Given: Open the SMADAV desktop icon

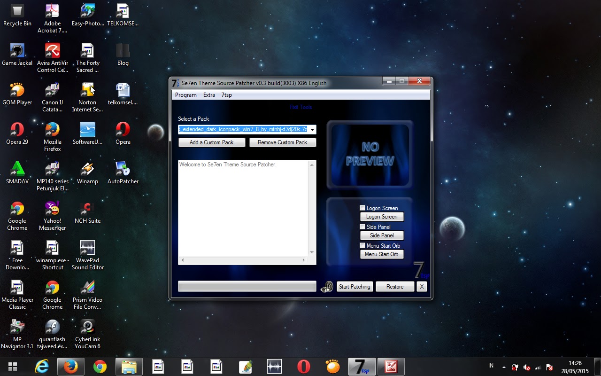Looking at the screenshot, I should coord(17,173).
